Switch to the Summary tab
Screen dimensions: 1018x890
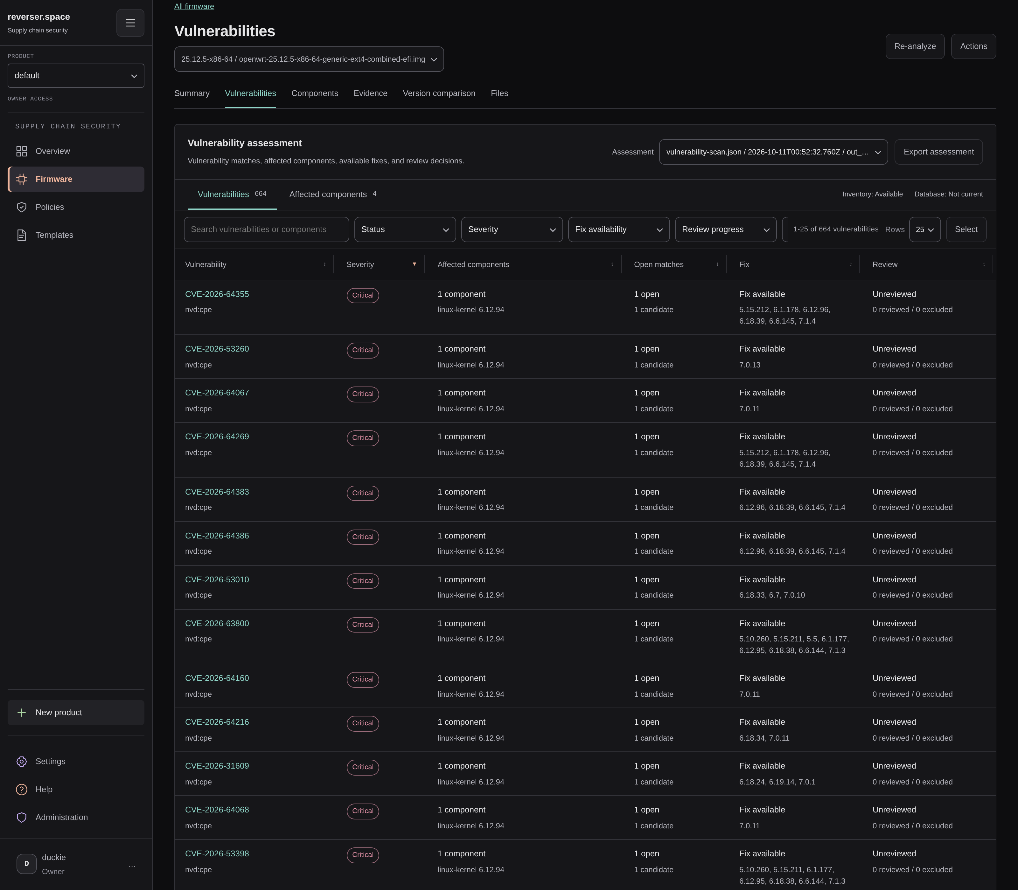tap(192, 93)
